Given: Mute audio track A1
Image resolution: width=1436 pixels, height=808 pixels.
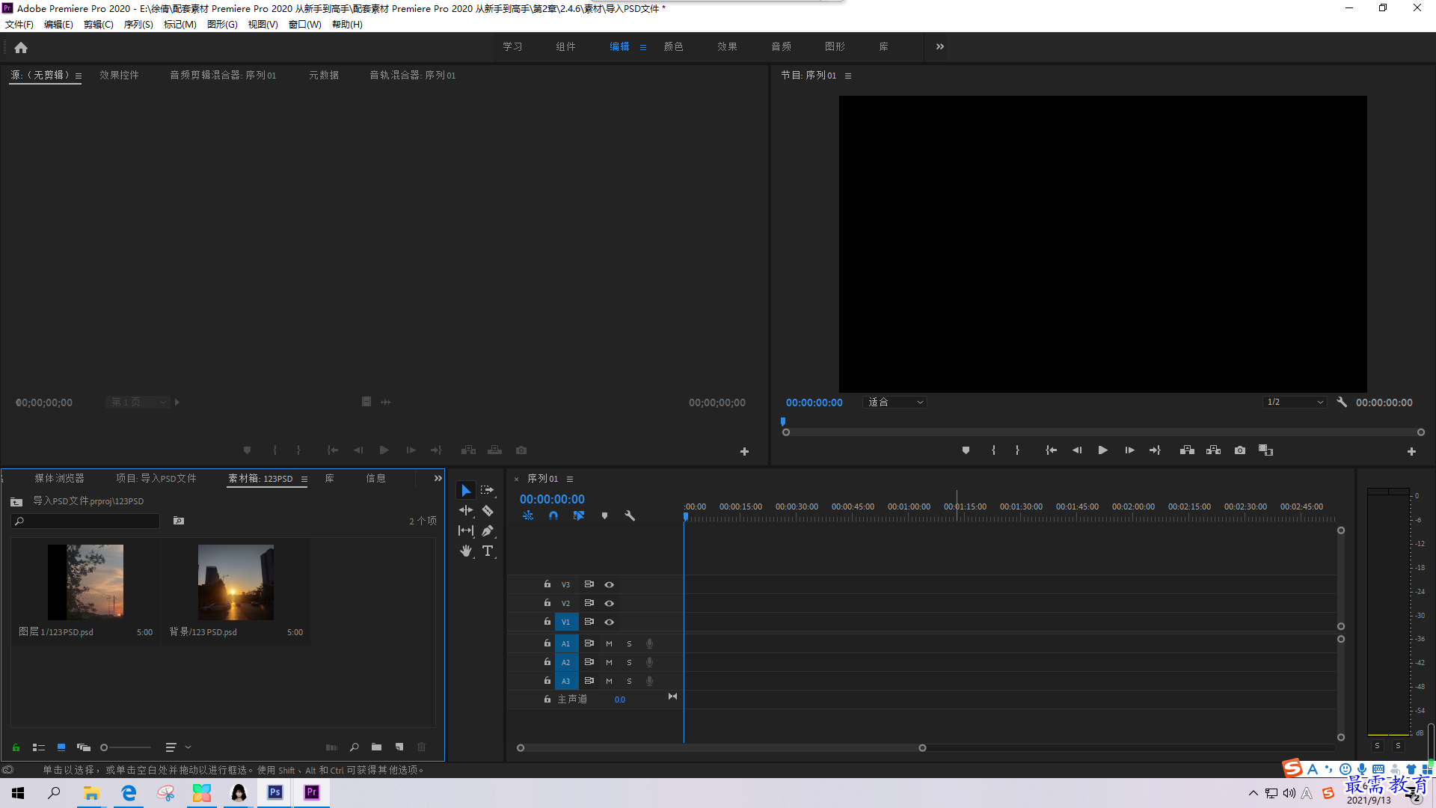Looking at the screenshot, I should pos(609,643).
